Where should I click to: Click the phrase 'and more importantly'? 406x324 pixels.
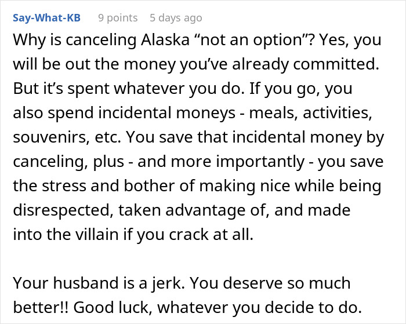[x=221, y=162]
